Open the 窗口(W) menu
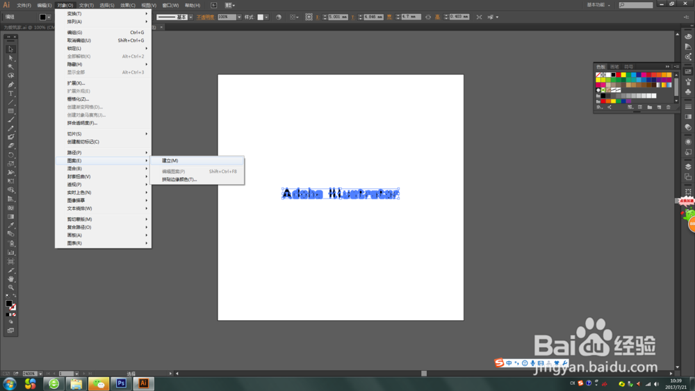The image size is (695, 391). pos(170,6)
